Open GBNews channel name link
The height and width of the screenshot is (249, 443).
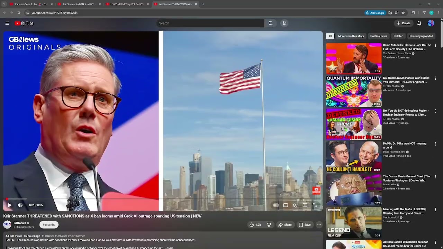(20, 223)
